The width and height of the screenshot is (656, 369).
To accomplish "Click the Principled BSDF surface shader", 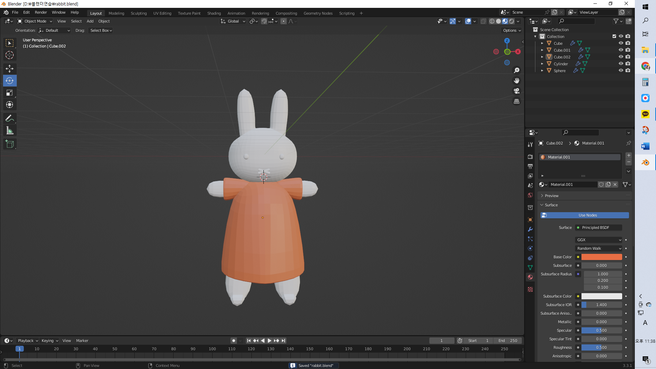I will pyautogui.click(x=599, y=228).
